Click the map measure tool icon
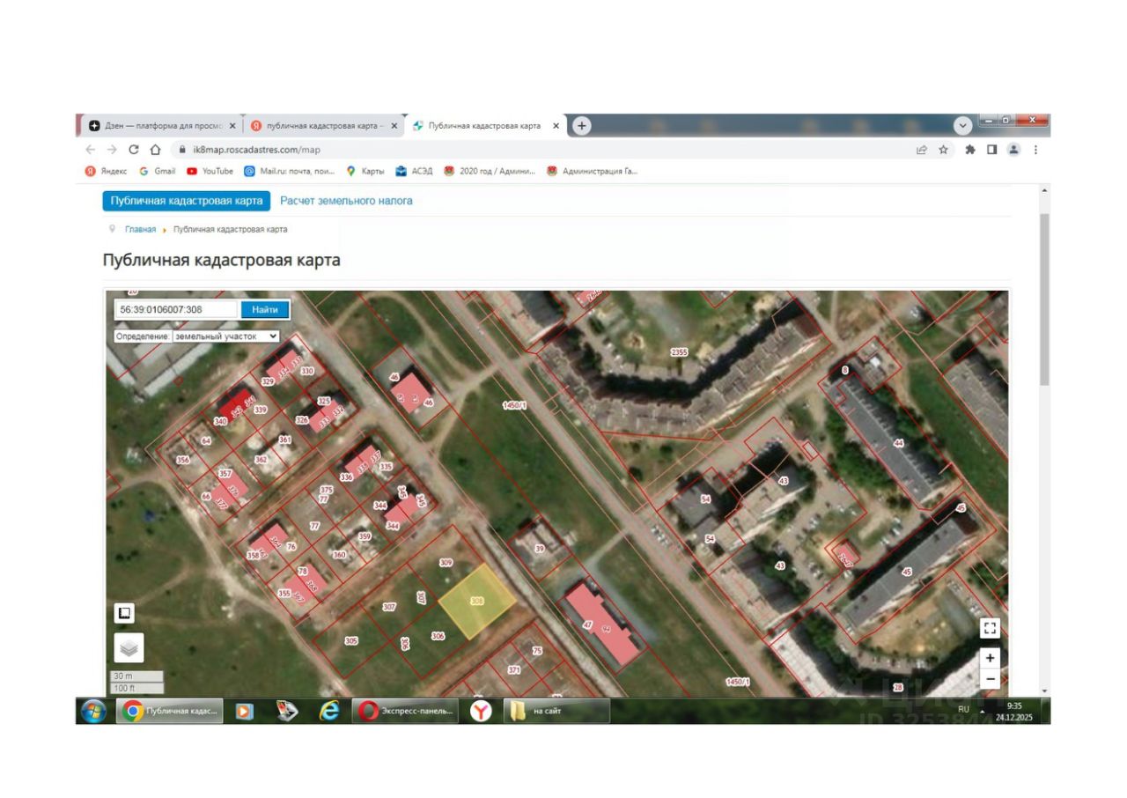 tap(124, 613)
